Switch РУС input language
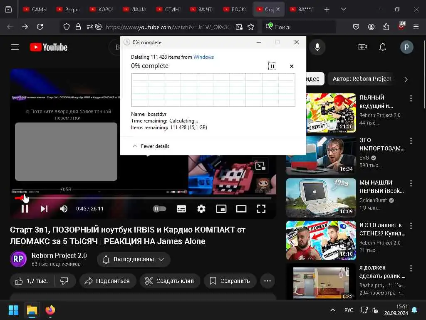Viewport: 426px width, 320px height. point(349,310)
